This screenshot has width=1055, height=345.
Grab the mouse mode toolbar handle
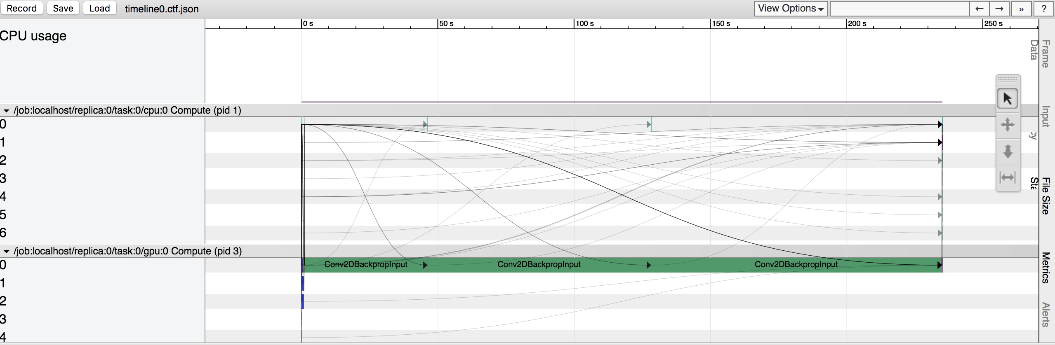(x=1008, y=79)
